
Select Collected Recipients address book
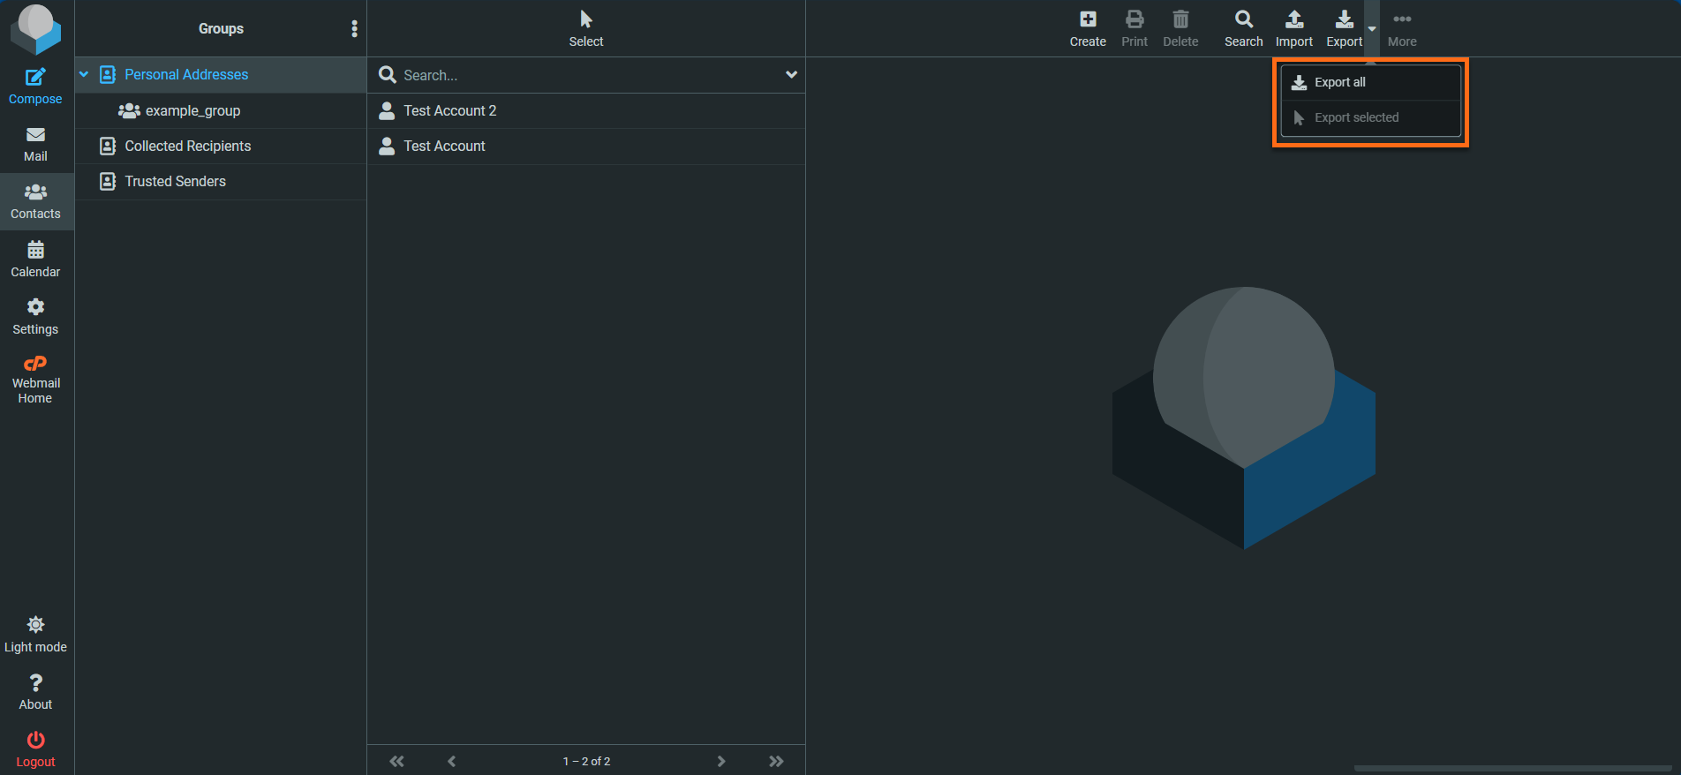221,146
